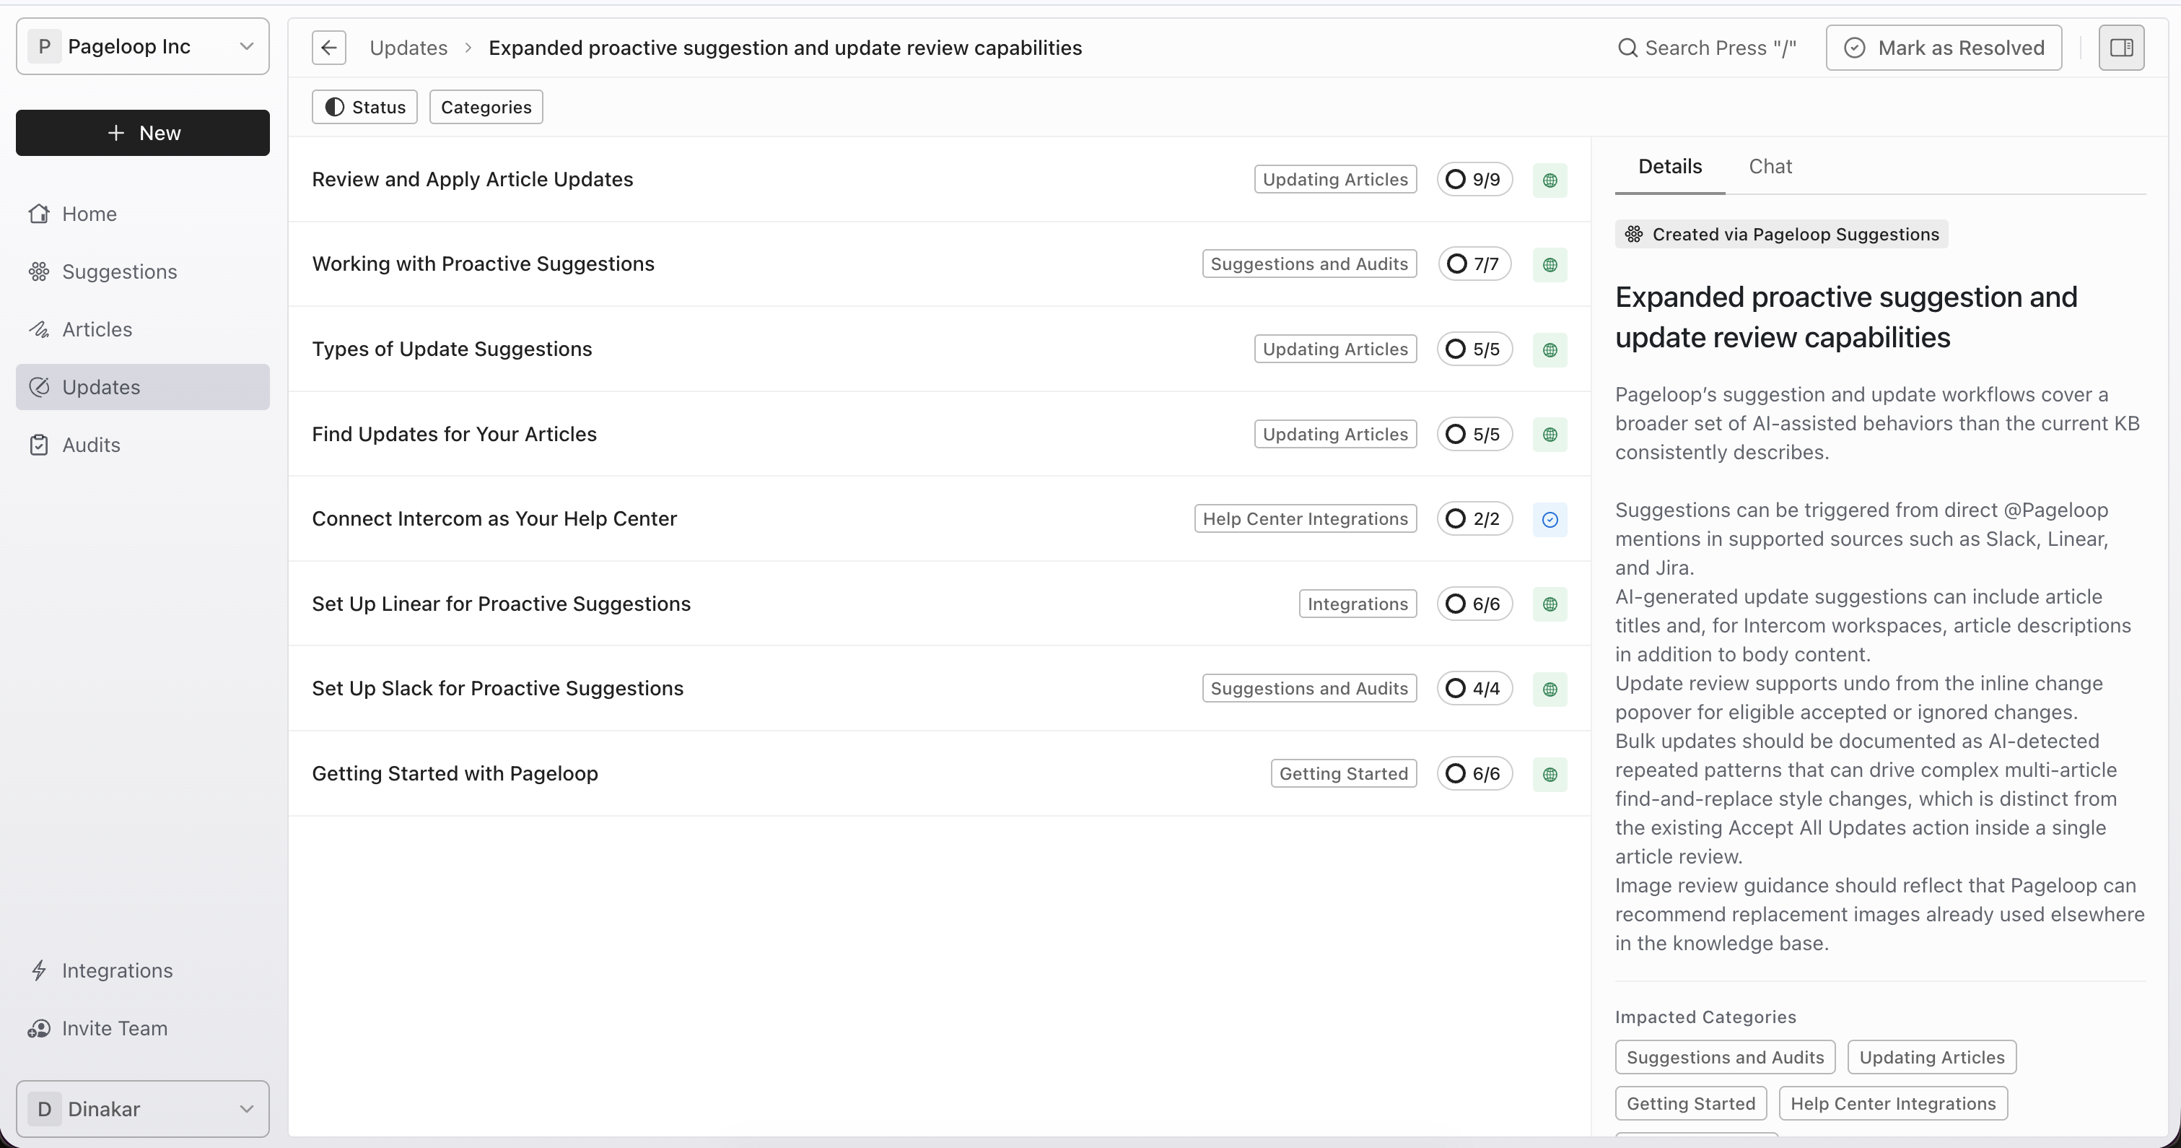The height and width of the screenshot is (1148, 2181).
Task: Click the Search field
Action: click(1706, 48)
